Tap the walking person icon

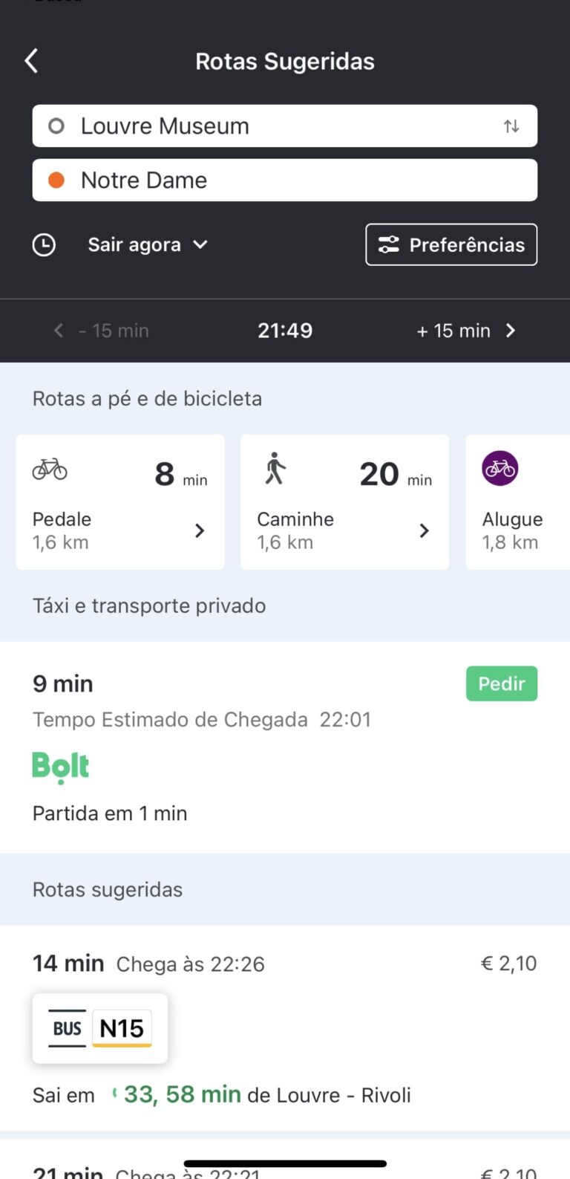(275, 469)
